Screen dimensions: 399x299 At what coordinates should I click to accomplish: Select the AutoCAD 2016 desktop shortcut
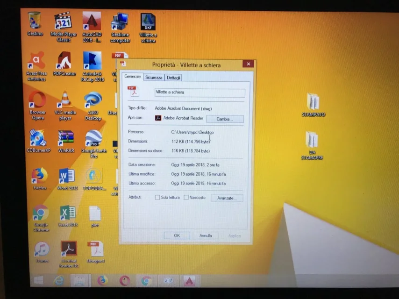[92, 27]
